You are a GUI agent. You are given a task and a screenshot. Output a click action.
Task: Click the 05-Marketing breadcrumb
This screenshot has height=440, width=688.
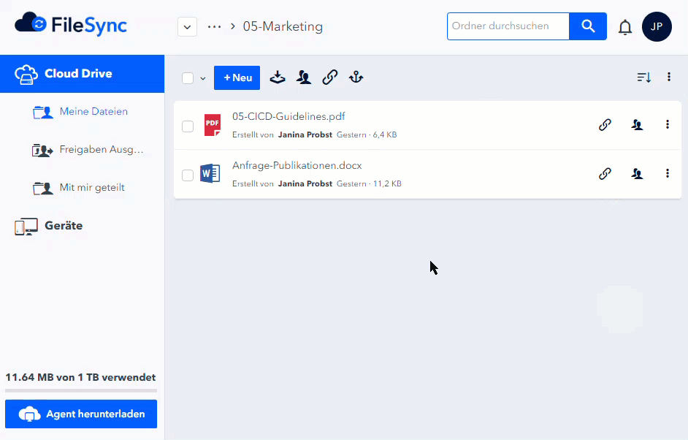(x=283, y=26)
